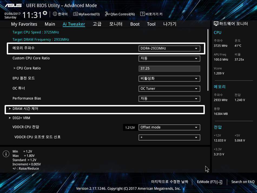
Task: Open the OC 튜너 dropdown
Action: pyautogui.click(x=169, y=89)
